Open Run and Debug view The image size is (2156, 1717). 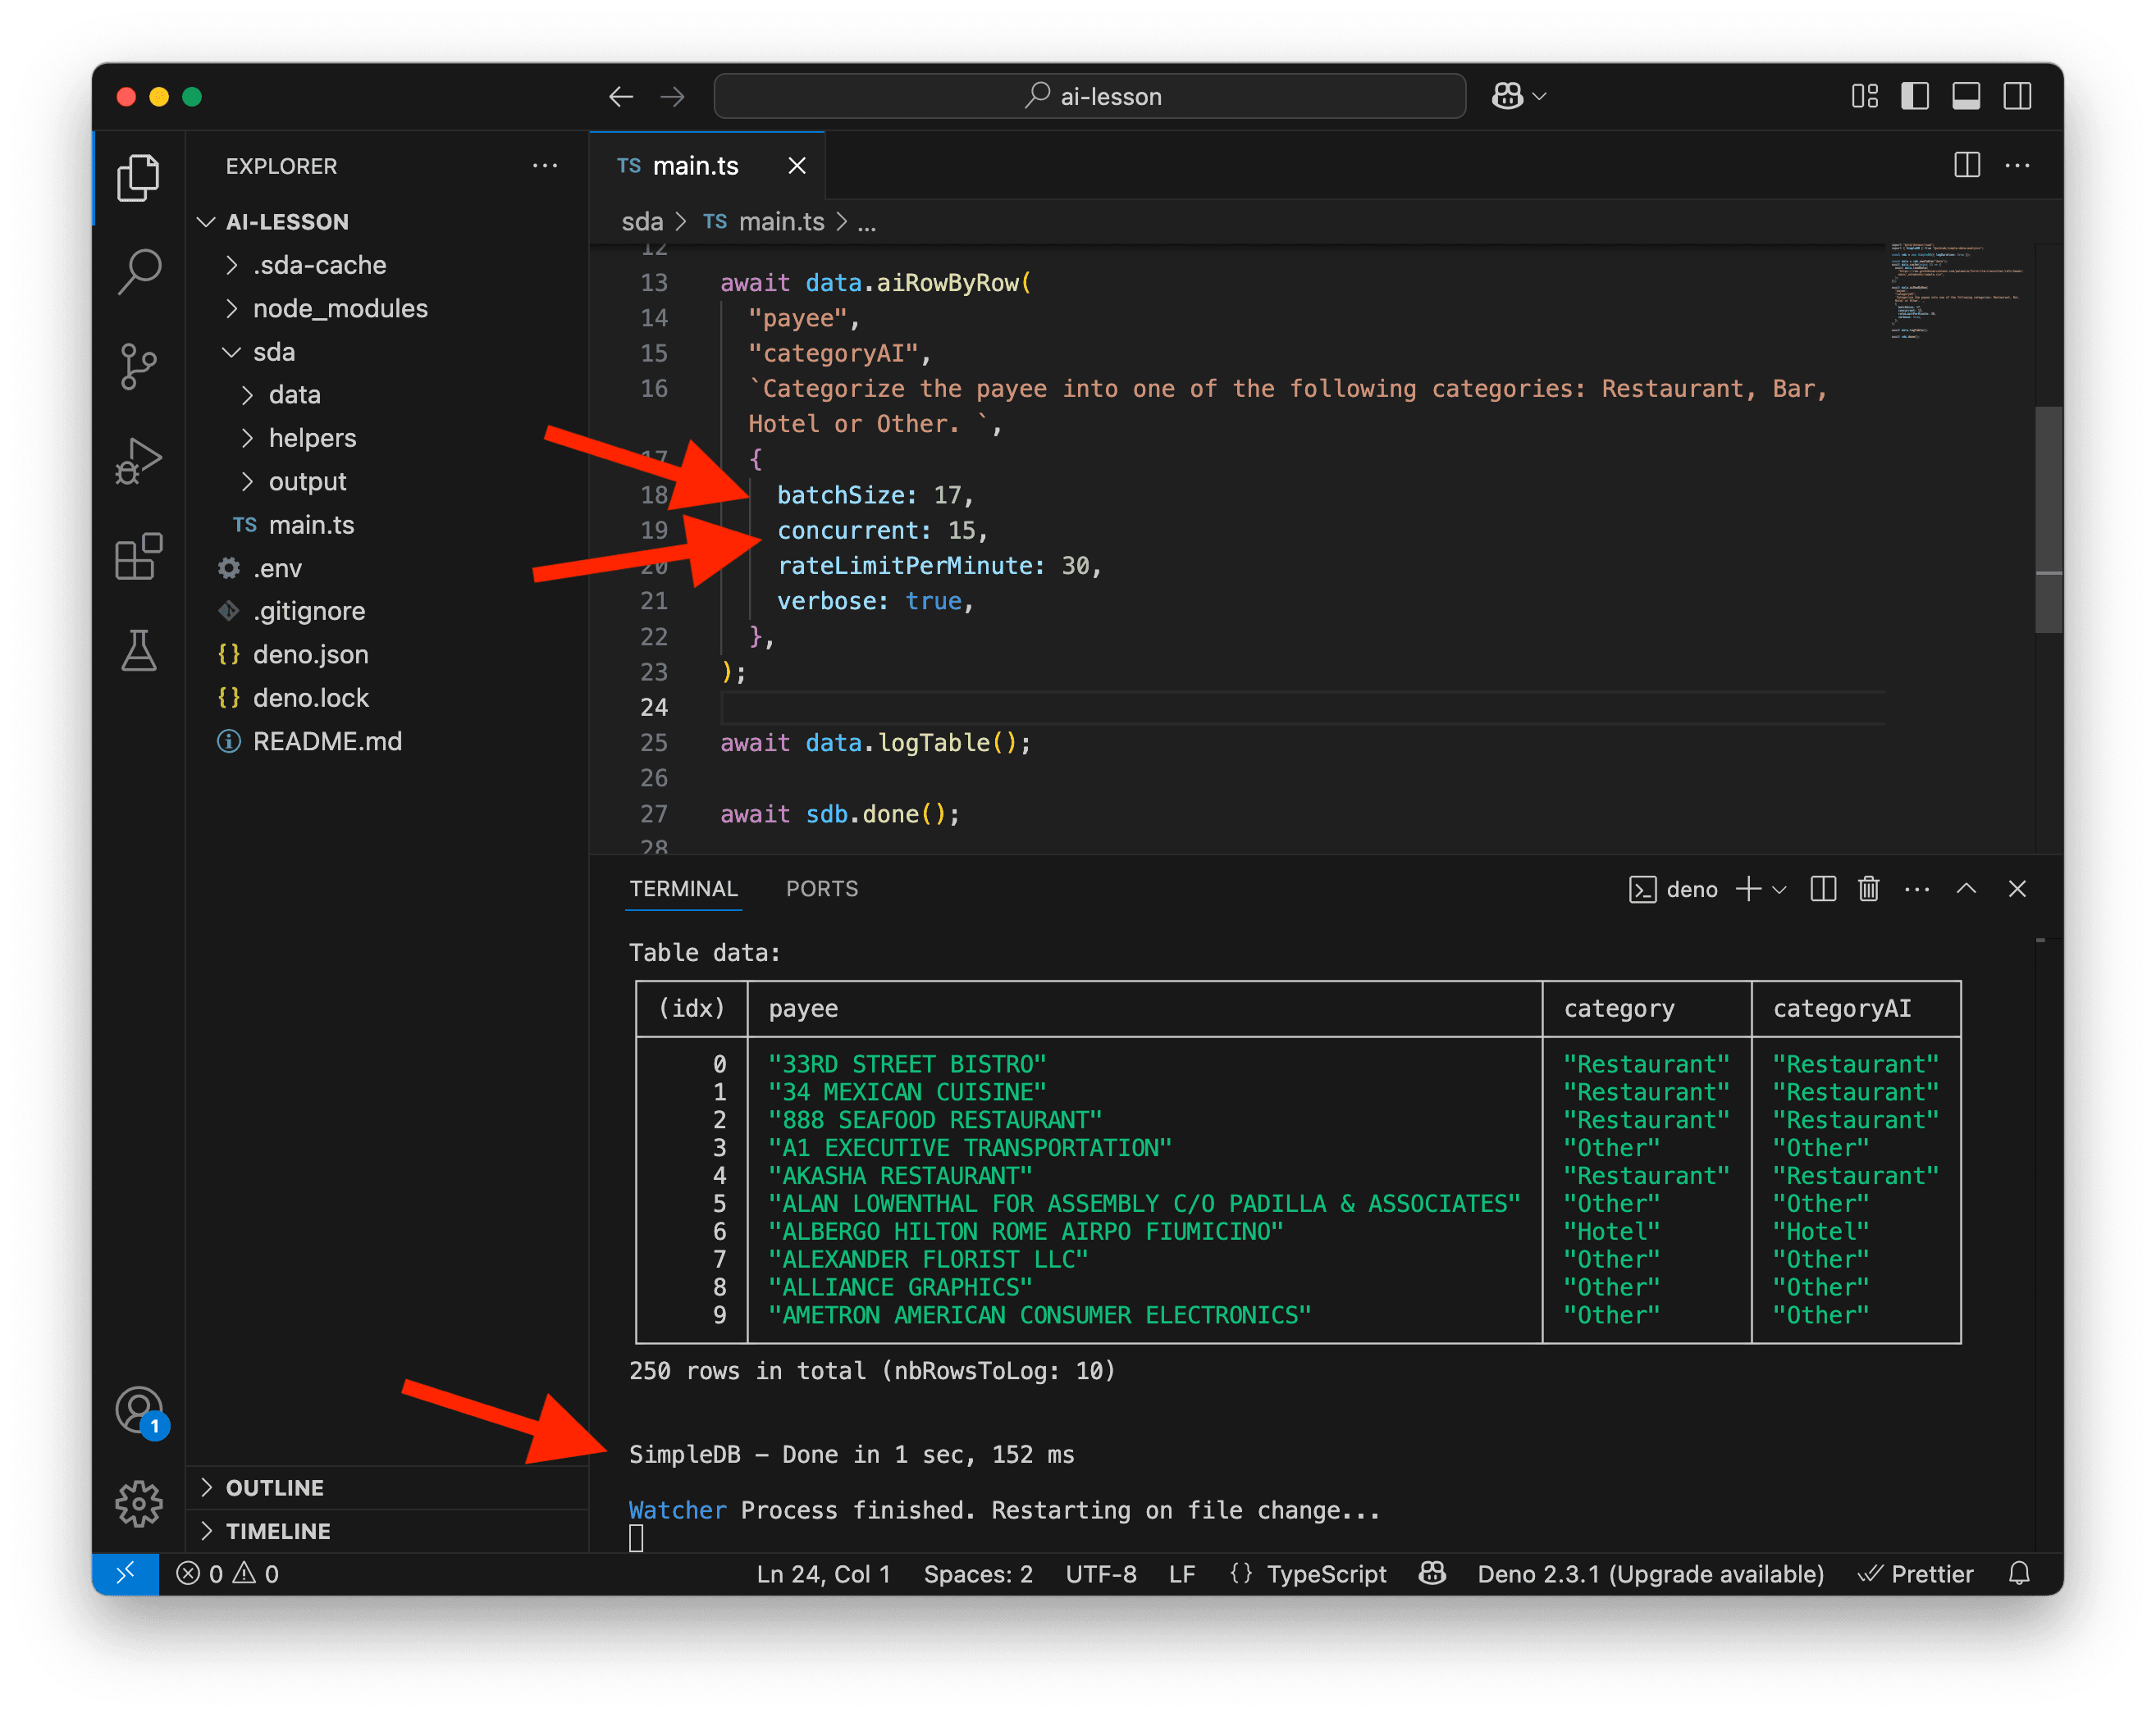coord(138,461)
